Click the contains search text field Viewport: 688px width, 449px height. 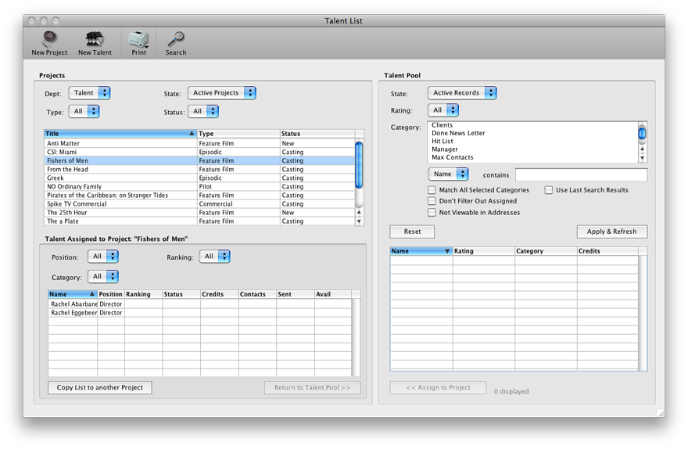point(581,174)
